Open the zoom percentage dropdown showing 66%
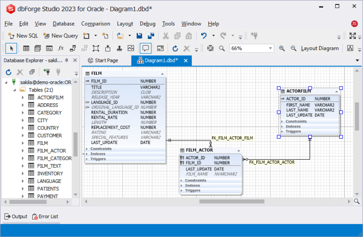Viewport: 363px width, 237px height. coord(270,48)
